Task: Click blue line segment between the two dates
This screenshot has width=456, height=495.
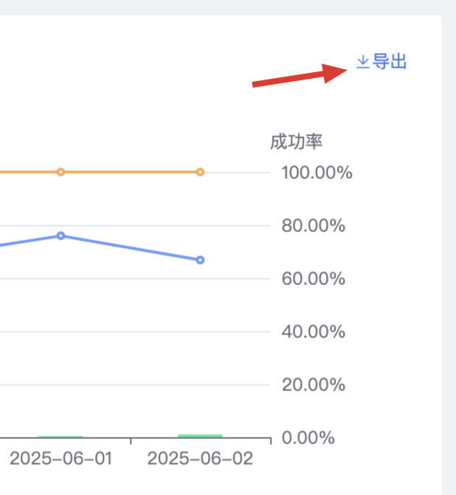Action: click(131, 248)
